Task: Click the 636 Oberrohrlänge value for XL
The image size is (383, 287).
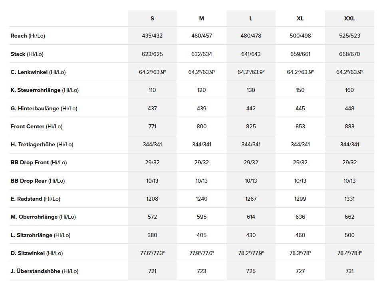Action: pos(300,217)
